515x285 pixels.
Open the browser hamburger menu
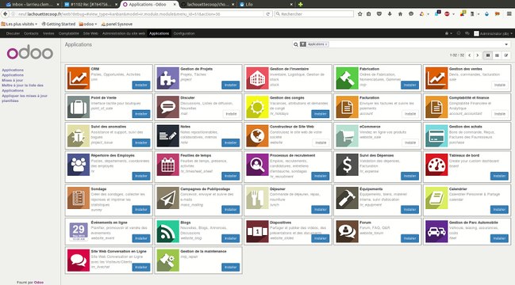509,14
